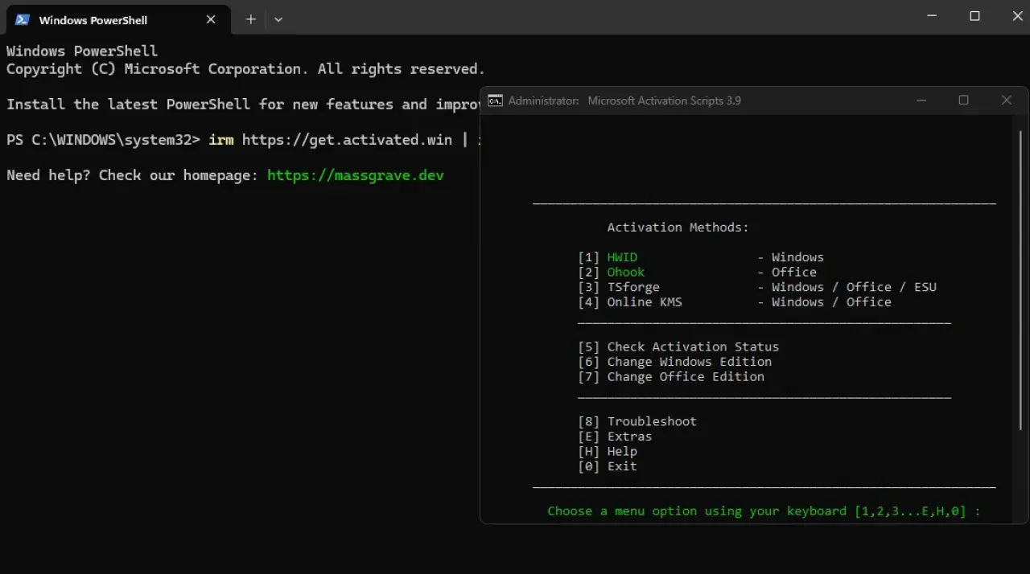Click the get.activated.win URL in the command

(x=346, y=140)
